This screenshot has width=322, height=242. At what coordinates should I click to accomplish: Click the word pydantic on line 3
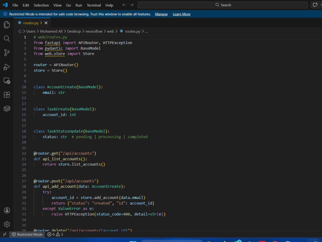53,48
